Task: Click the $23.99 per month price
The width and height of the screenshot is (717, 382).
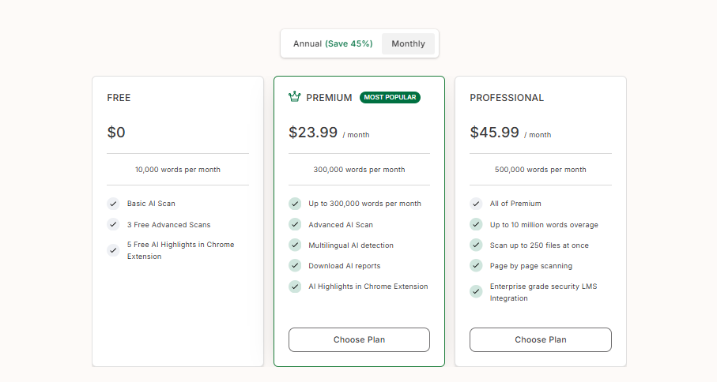Action: click(x=329, y=133)
